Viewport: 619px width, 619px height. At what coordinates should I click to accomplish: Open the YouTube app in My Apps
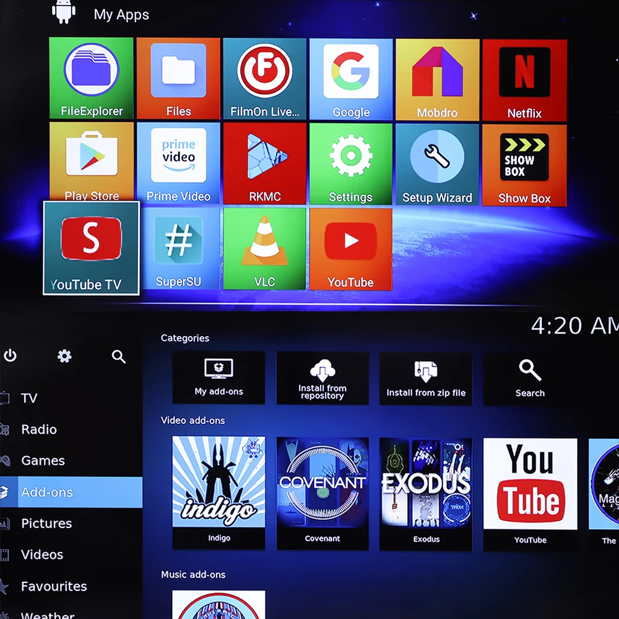[x=351, y=249]
